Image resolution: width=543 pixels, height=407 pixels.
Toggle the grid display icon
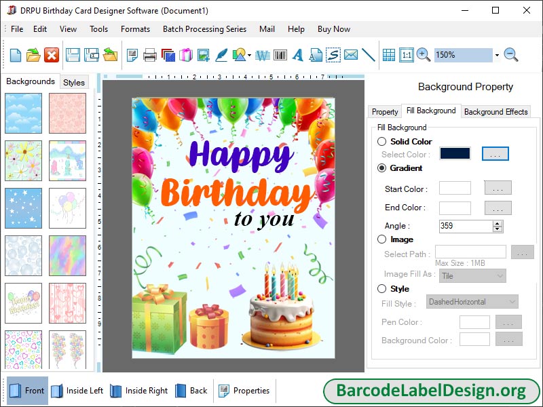pos(388,55)
